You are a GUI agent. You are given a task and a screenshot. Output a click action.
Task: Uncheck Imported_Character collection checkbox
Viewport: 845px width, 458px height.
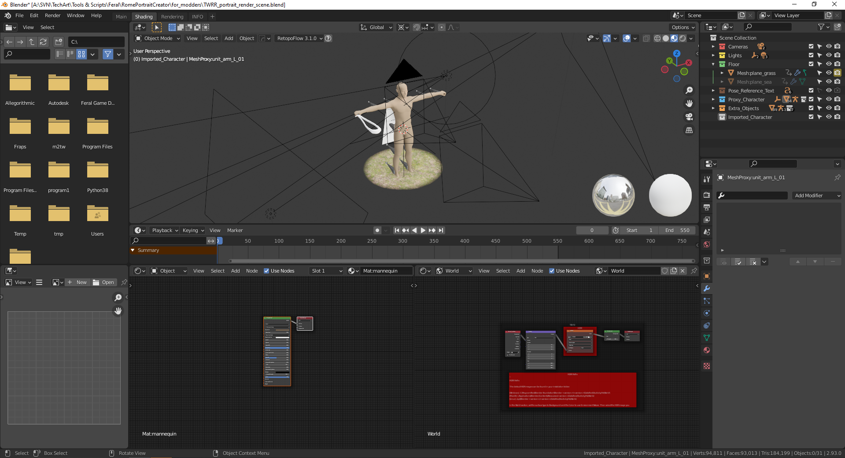(x=811, y=117)
